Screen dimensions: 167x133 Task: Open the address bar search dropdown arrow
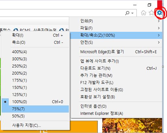point(132,13)
